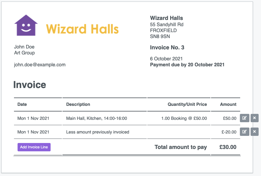Click the Add Invoice Line button
Screen dimensions: 261x176
pyautogui.click(x=34, y=147)
